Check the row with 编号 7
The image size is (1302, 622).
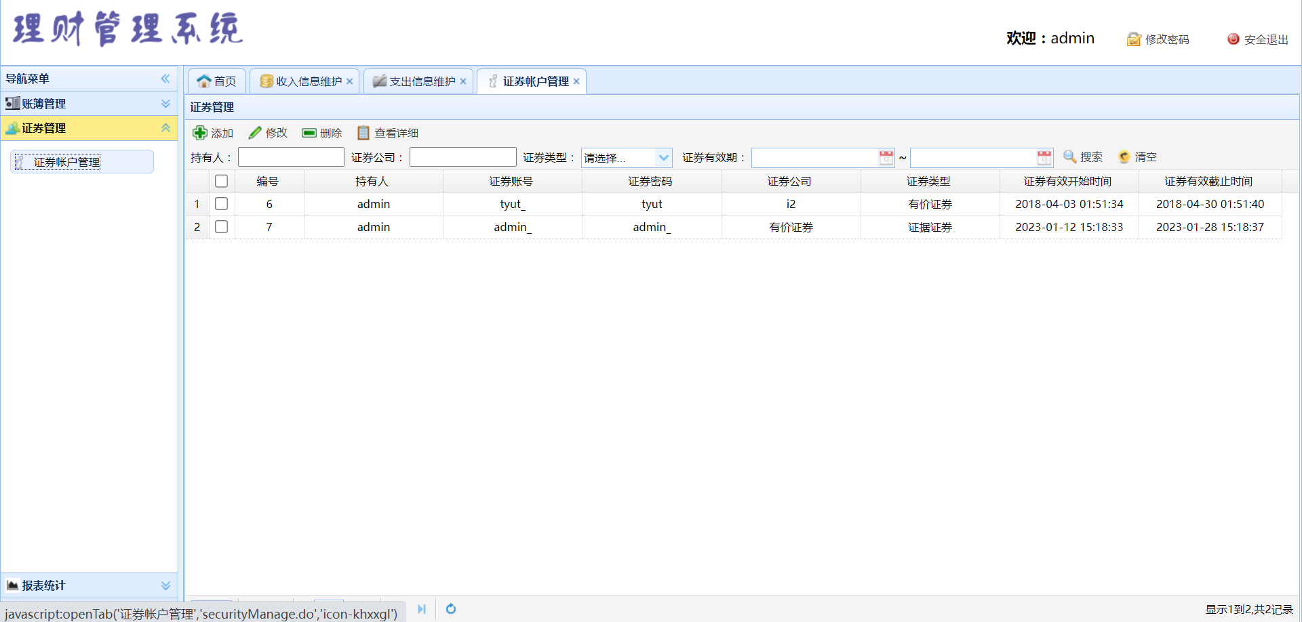click(x=221, y=227)
